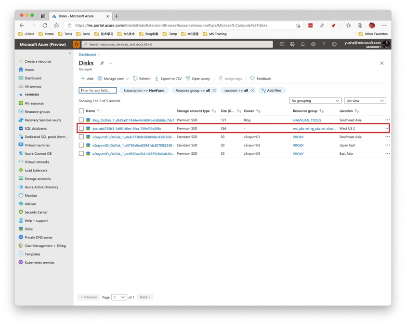Open new browser tab plus icon
Viewport: 406px width, 325px height.
tap(117, 16)
